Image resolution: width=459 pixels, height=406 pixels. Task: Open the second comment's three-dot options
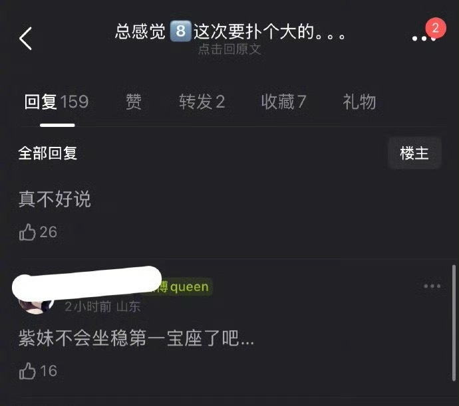pos(432,286)
